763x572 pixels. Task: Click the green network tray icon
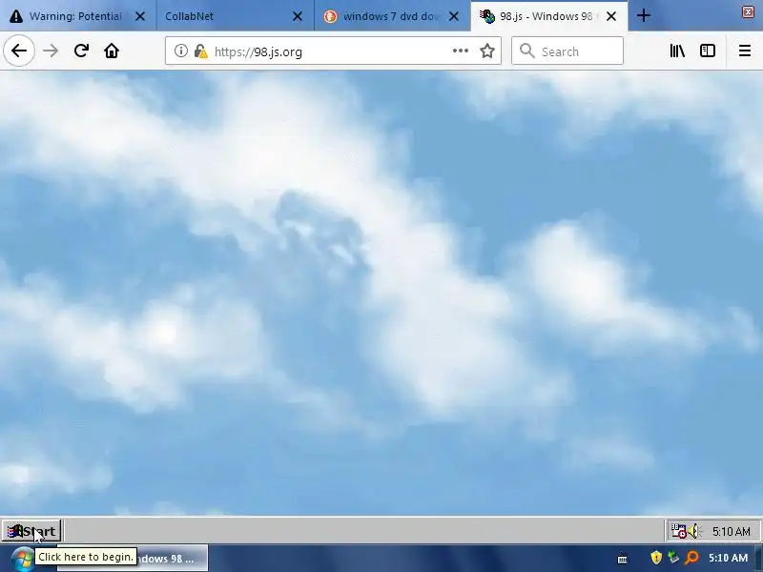(673, 558)
